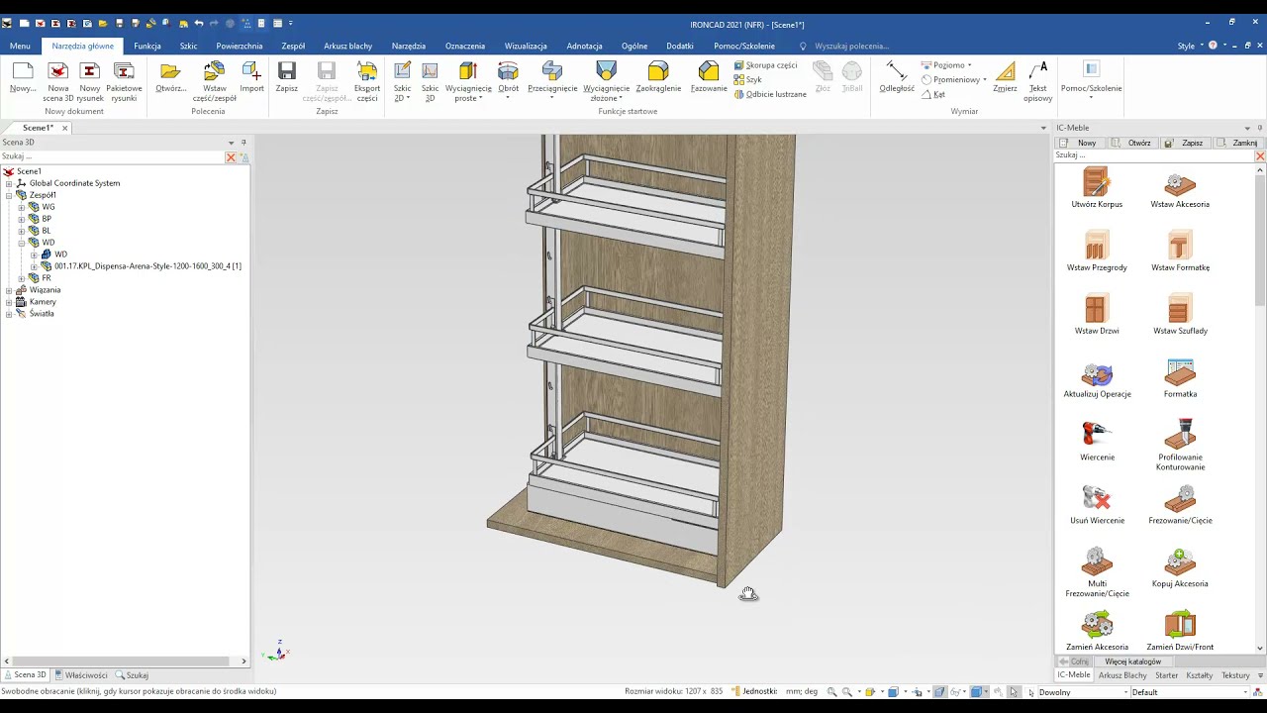Toggle the Zepół1 assembly tree node
Viewport: 1267px width, 713px height.
(x=9, y=195)
